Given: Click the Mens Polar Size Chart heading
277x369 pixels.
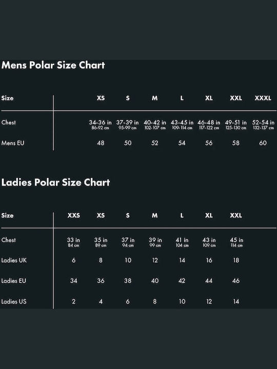Looking at the screenshot, I should click(x=53, y=65).
